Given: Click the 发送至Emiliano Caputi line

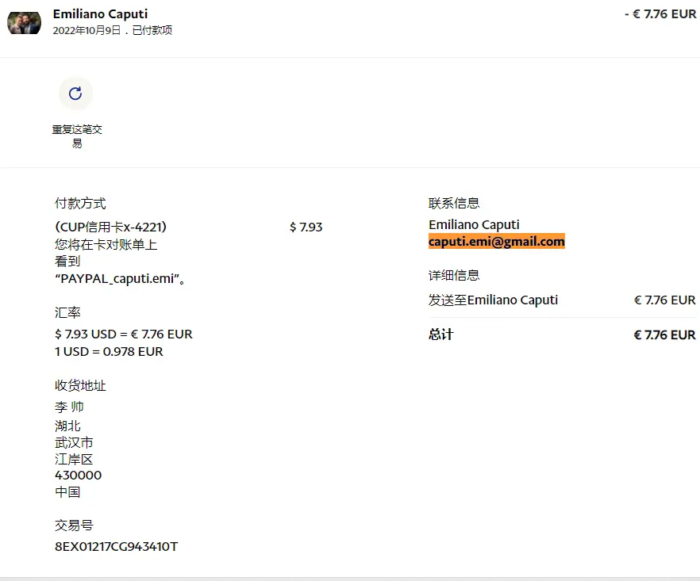Looking at the screenshot, I should [x=493, y=300].
